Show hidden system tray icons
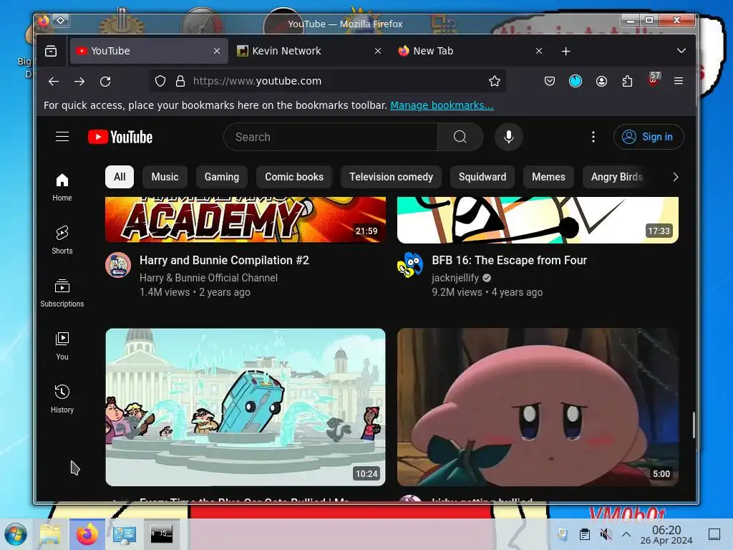Screen dimensions: 733x550 coord(626,534)
